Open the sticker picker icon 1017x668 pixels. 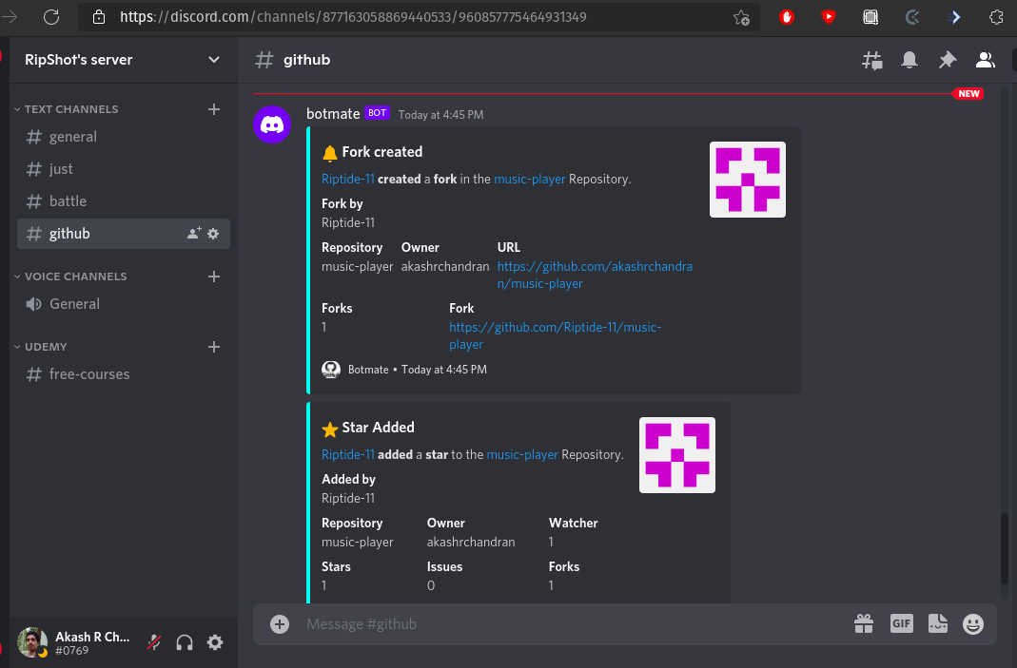pos(938,623)
